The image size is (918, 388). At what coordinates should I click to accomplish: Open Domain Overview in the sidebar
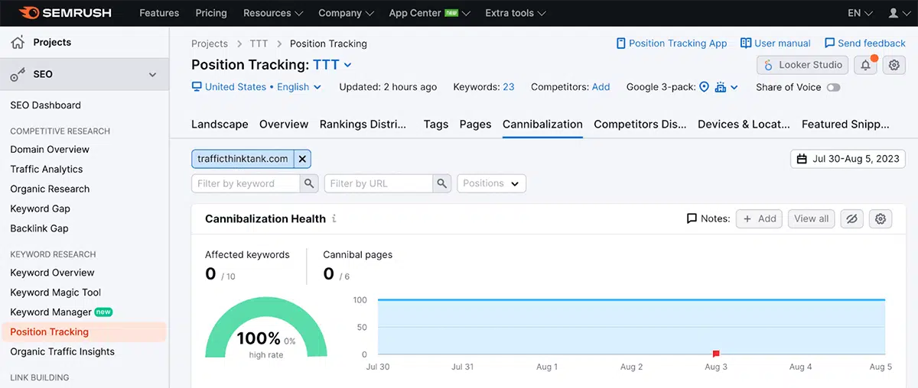(50, 150)
